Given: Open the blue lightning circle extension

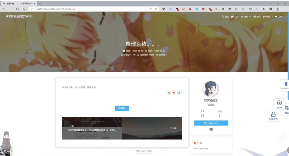Looking at the screenshot, I should [x=197, y=9].
